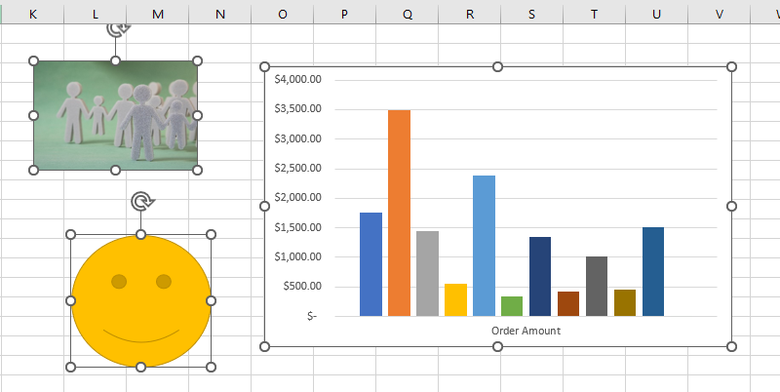Click the rotation handle above the people picture

[115, 27]
